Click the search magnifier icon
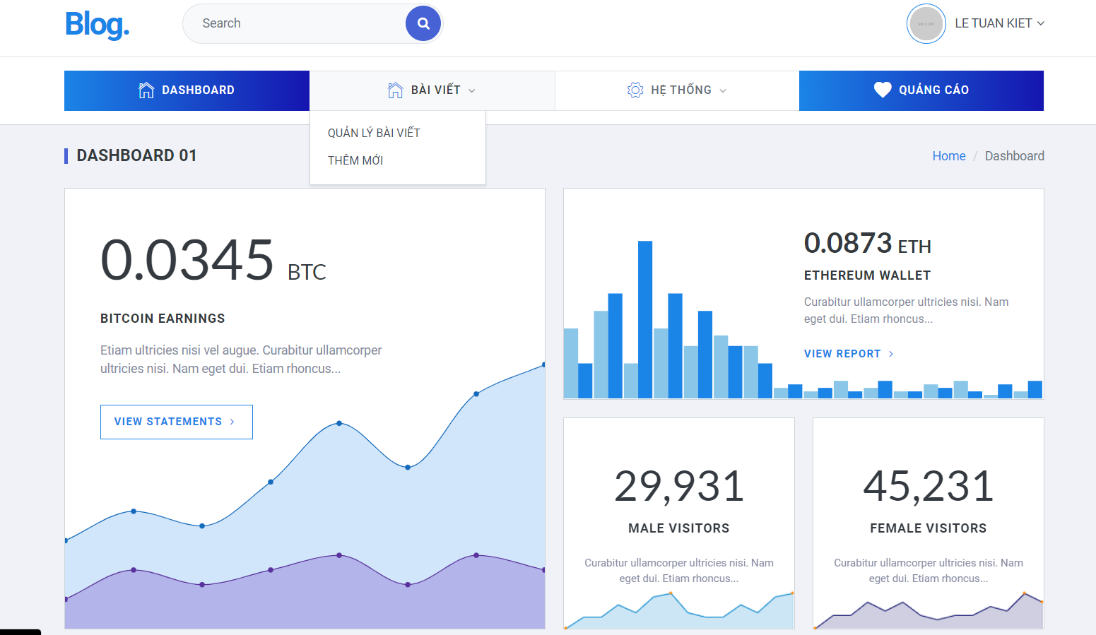The width and height of the screenshot is (1096, 635). 423,23
